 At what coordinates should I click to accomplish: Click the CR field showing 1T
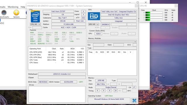(134, 87)
